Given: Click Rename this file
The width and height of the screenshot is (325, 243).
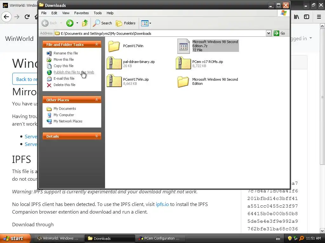Looking at the screenshot, I should tap(66, 53).
